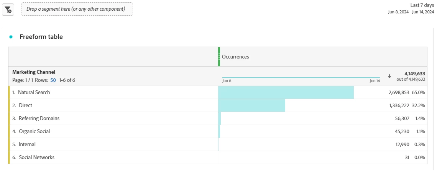Select the 4,149,633 total value
Image resolution: width=437 pixels, height=174 pixels.
click(415, 74)
